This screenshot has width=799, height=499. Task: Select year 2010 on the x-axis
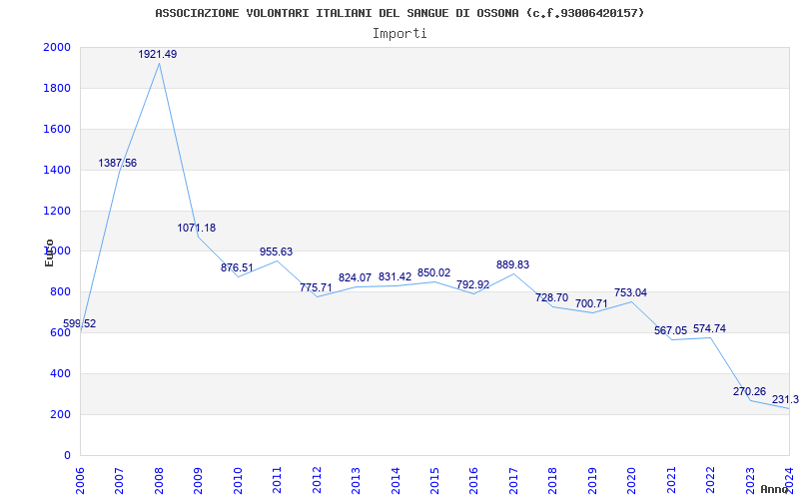click(238, 480)
